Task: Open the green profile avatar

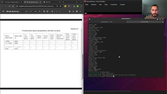Action: point(78,6)
